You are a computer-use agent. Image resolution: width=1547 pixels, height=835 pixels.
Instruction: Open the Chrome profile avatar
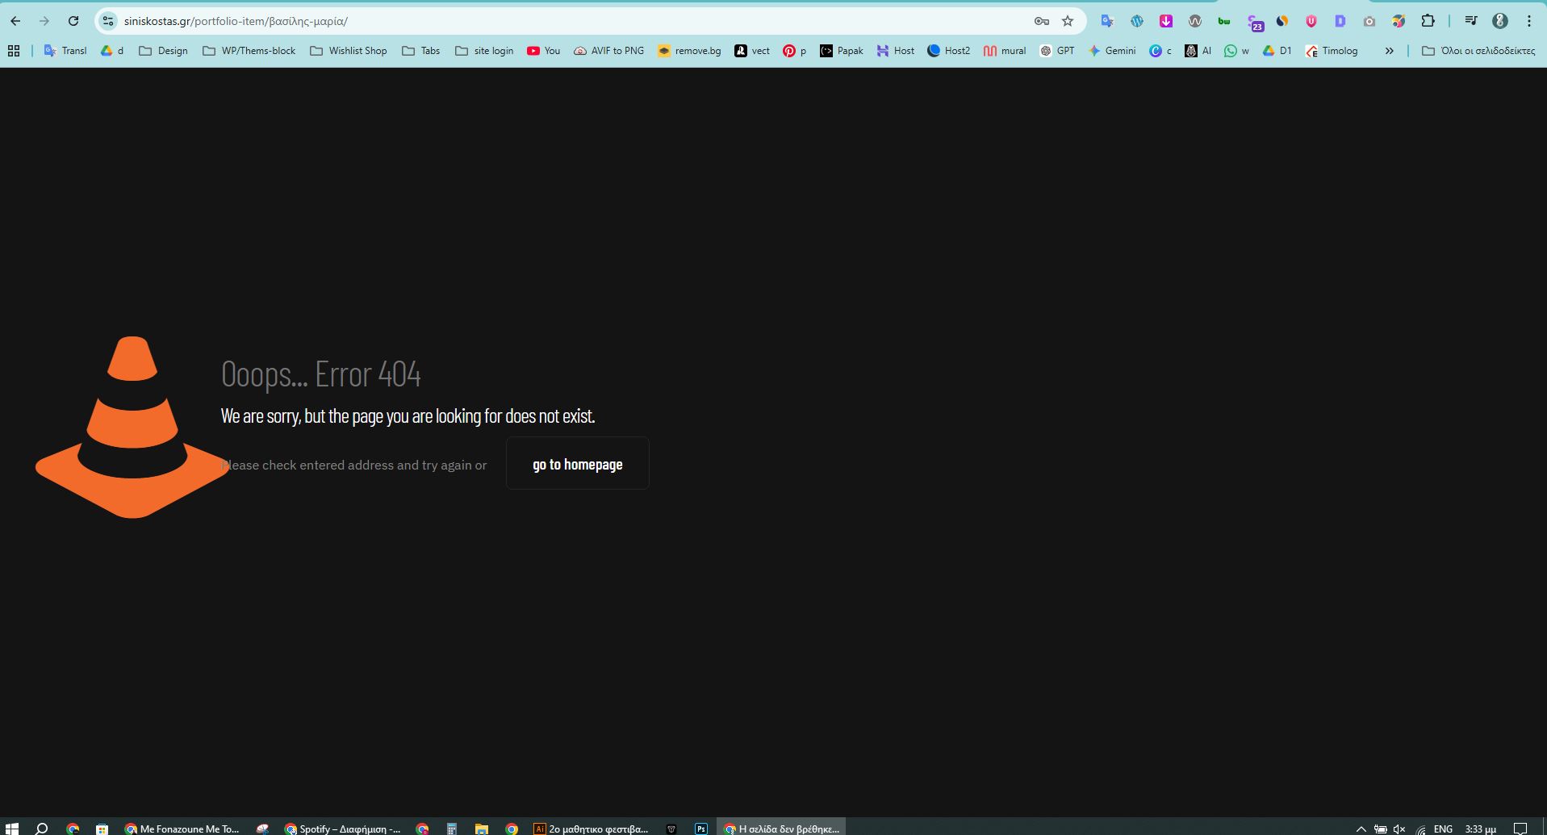pos(1500,22)
